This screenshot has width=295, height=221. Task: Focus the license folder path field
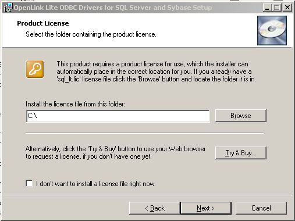118,116
